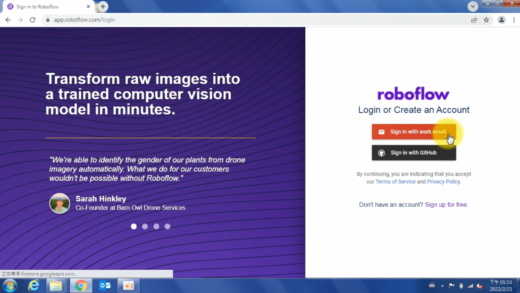Click the share page icon in address bar
The width and height of the screenshot is (520, 293).
click(474, 20)
